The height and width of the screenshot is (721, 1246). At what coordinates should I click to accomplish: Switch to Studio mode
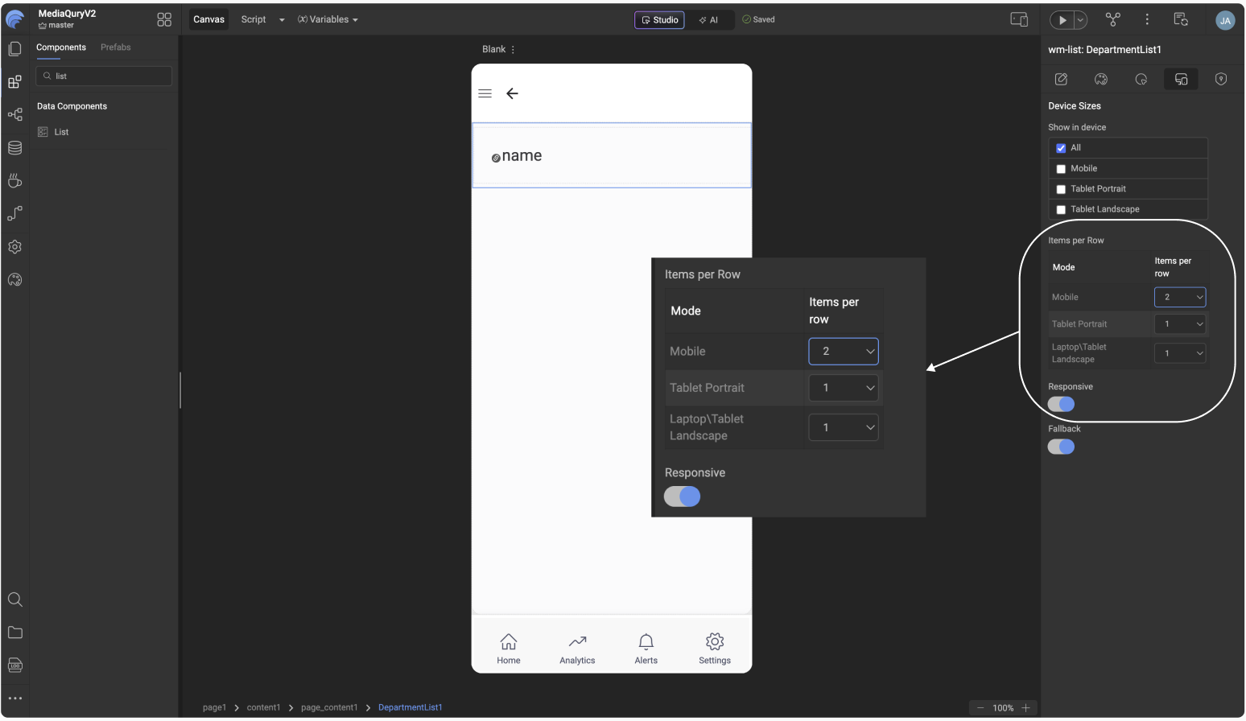[x=659, y=20]
